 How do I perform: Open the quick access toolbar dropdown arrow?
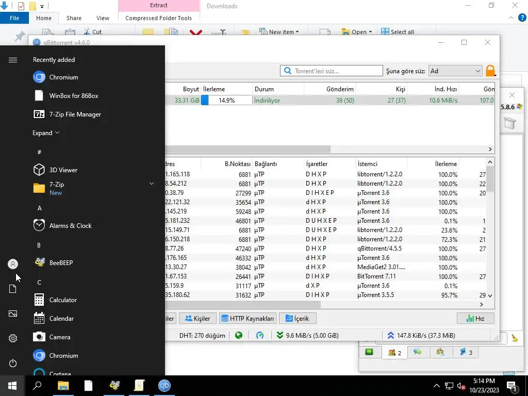pos(42,6)
